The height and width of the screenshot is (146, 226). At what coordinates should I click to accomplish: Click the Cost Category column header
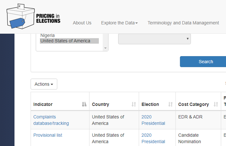pyautogui.click(x=194, y=104)
